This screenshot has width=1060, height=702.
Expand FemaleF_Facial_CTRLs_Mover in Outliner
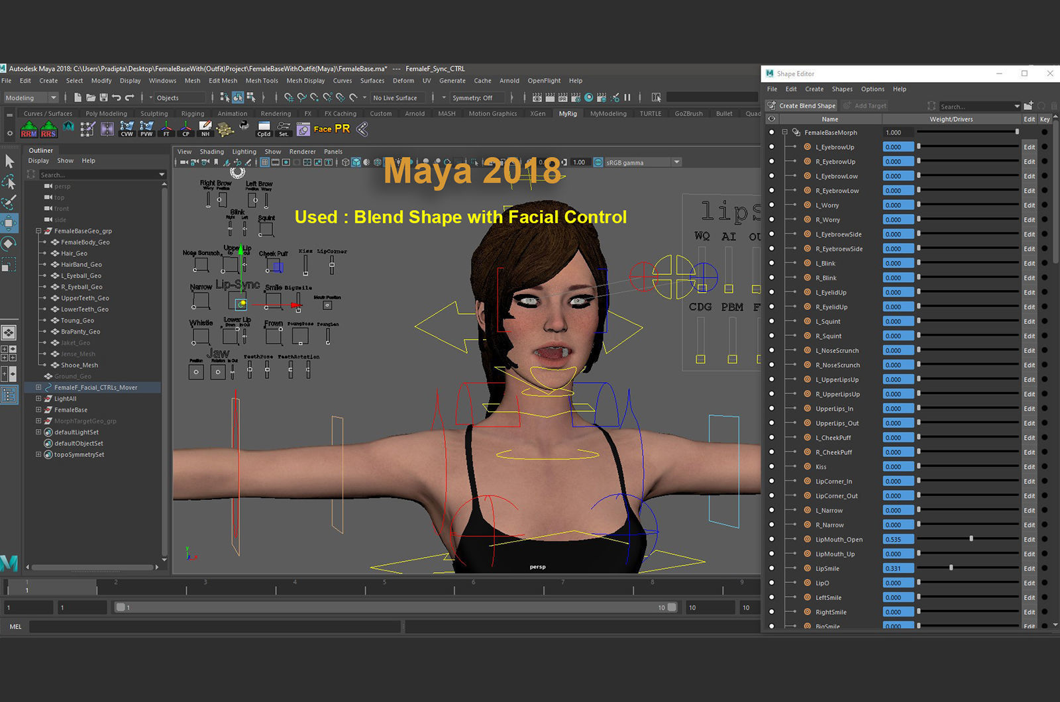point(38,387)
